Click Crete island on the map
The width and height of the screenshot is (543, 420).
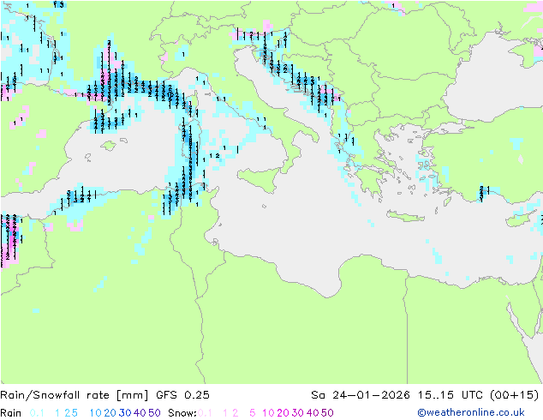pyautogui.click(x=405, y=216)
